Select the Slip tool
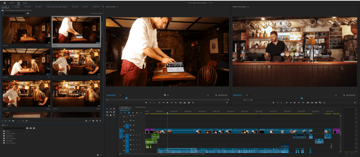The width and height of the screenshot is (360, 157). click(110, 112)
